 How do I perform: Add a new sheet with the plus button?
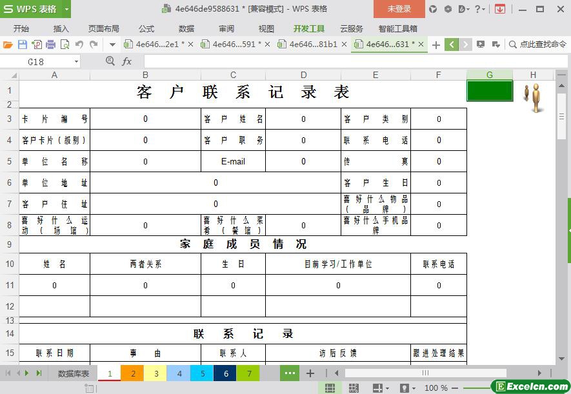pos(310,373)
